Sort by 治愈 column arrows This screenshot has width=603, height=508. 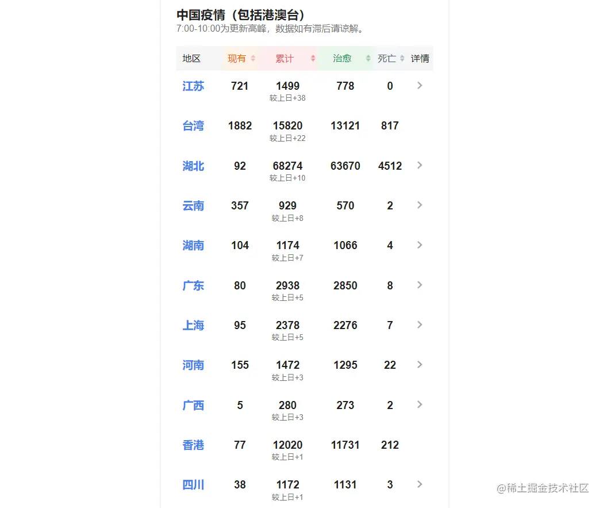click(368, 59)
